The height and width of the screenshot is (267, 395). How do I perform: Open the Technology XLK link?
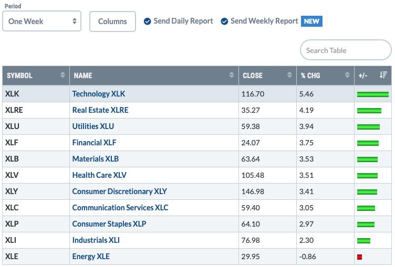pyautogui.click(x=99, y=94)
